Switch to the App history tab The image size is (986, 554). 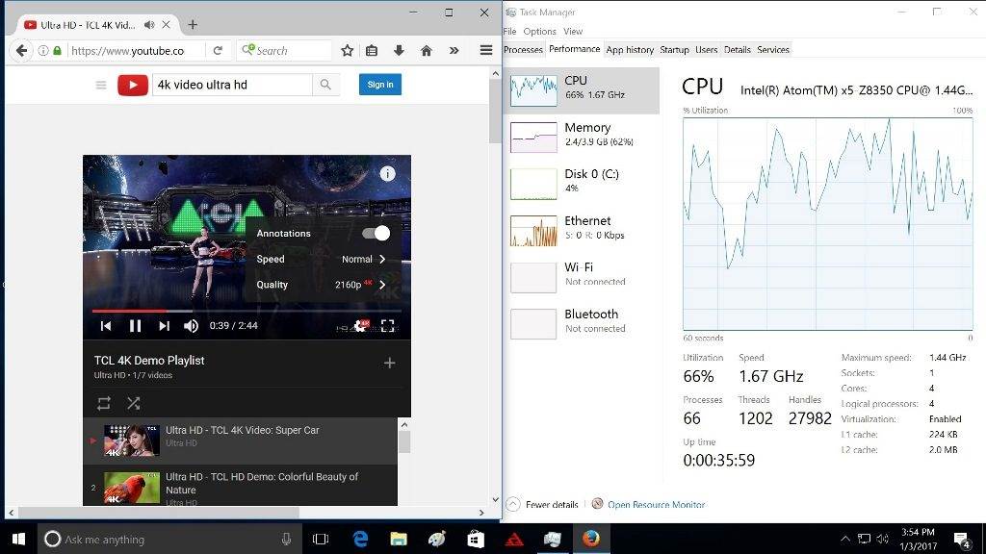coord(630,49)
